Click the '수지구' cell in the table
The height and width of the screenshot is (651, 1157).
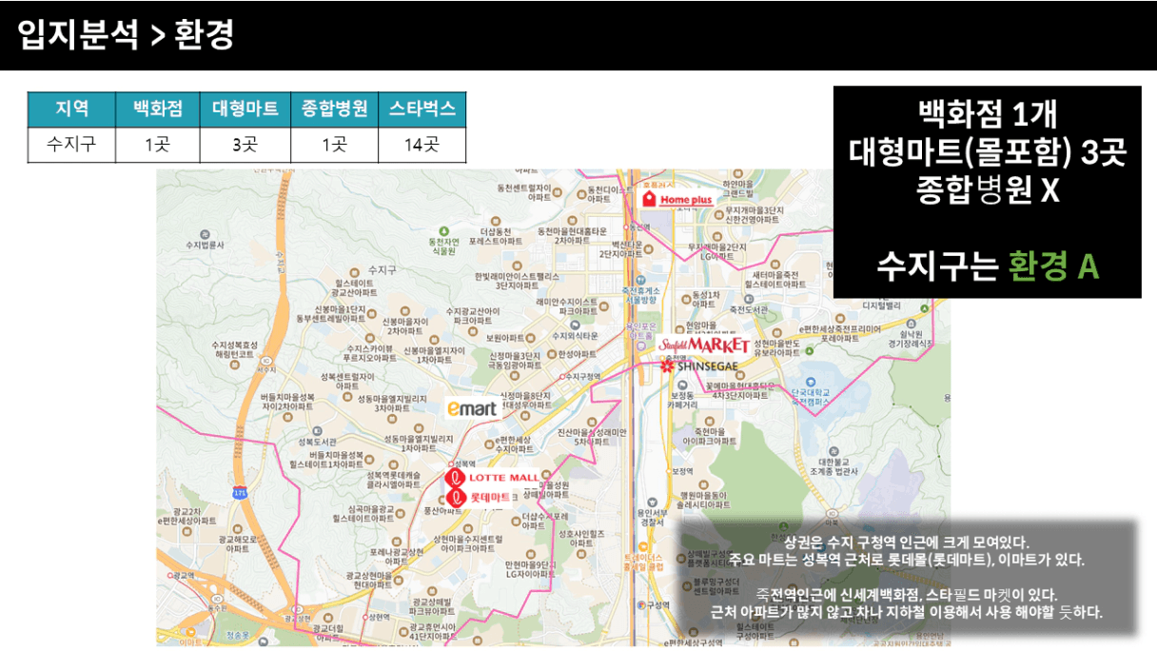[x=71, y=145]
